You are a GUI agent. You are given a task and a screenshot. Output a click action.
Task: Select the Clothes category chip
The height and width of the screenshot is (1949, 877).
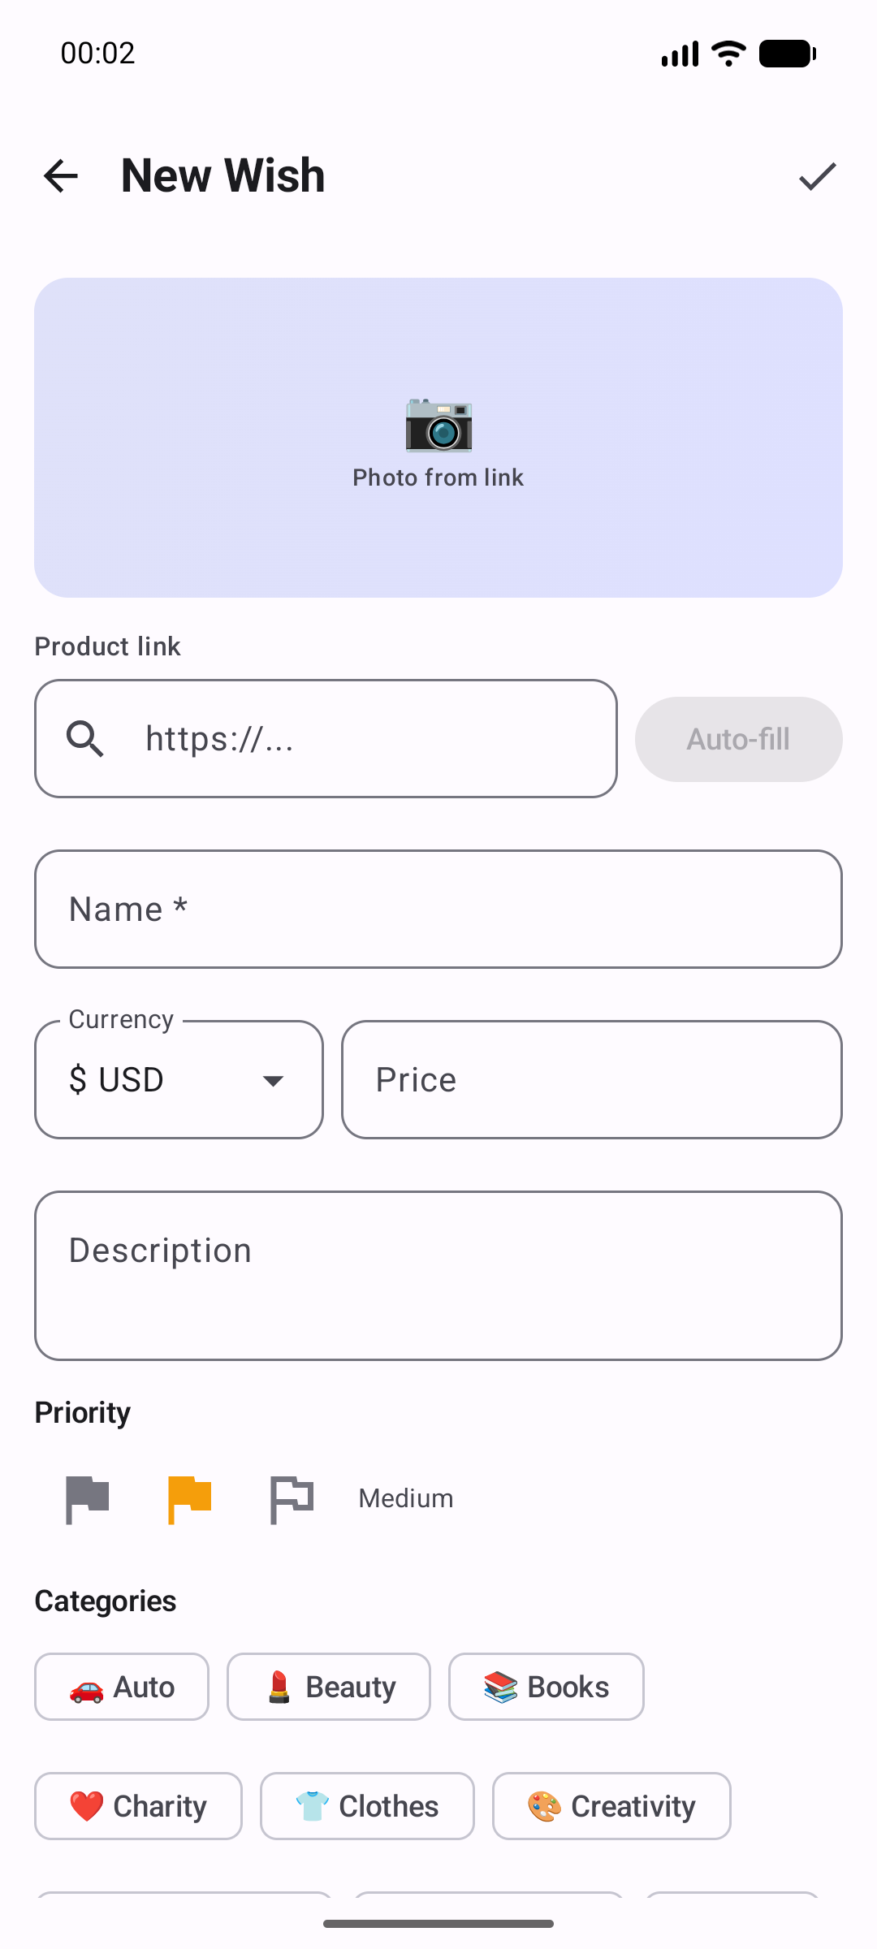[367, 1806]
